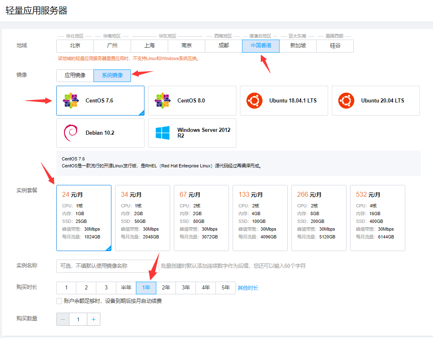The height and width of the screenshot is (338, 433).
Task: Select the 266 元/月 instance plan
Action: point(319,218)
